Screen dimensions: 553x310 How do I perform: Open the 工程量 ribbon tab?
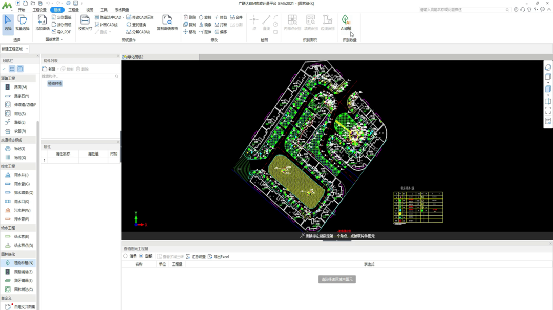coord(73,10)
